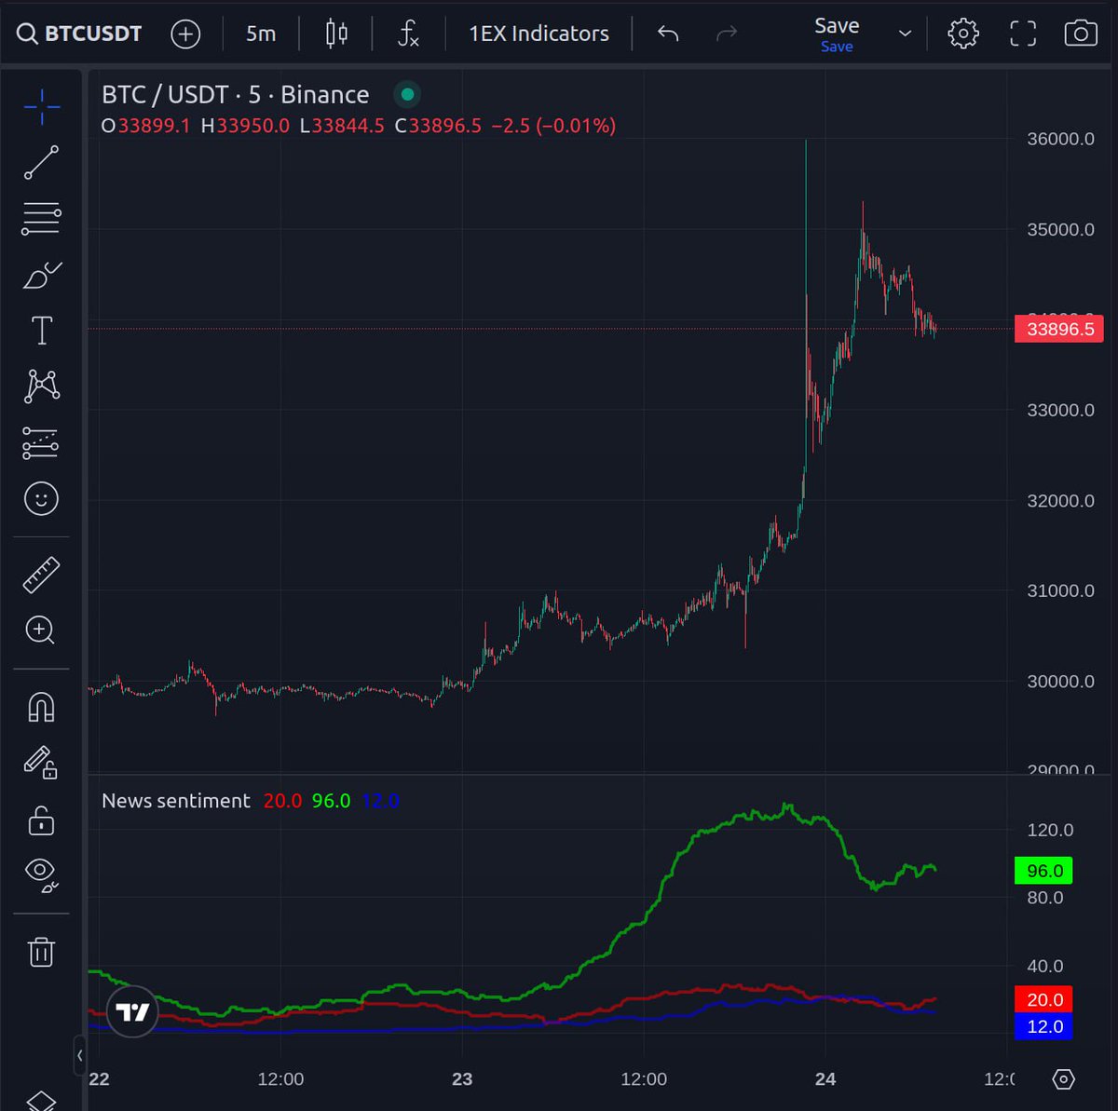1118x1111 pixels.
Task: Toggle magnet mode for drawings
Action: coord(41,708)
